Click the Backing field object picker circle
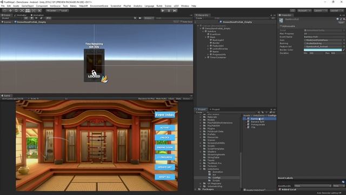This screenshot has width=346, height=195. tap(344, 43)
